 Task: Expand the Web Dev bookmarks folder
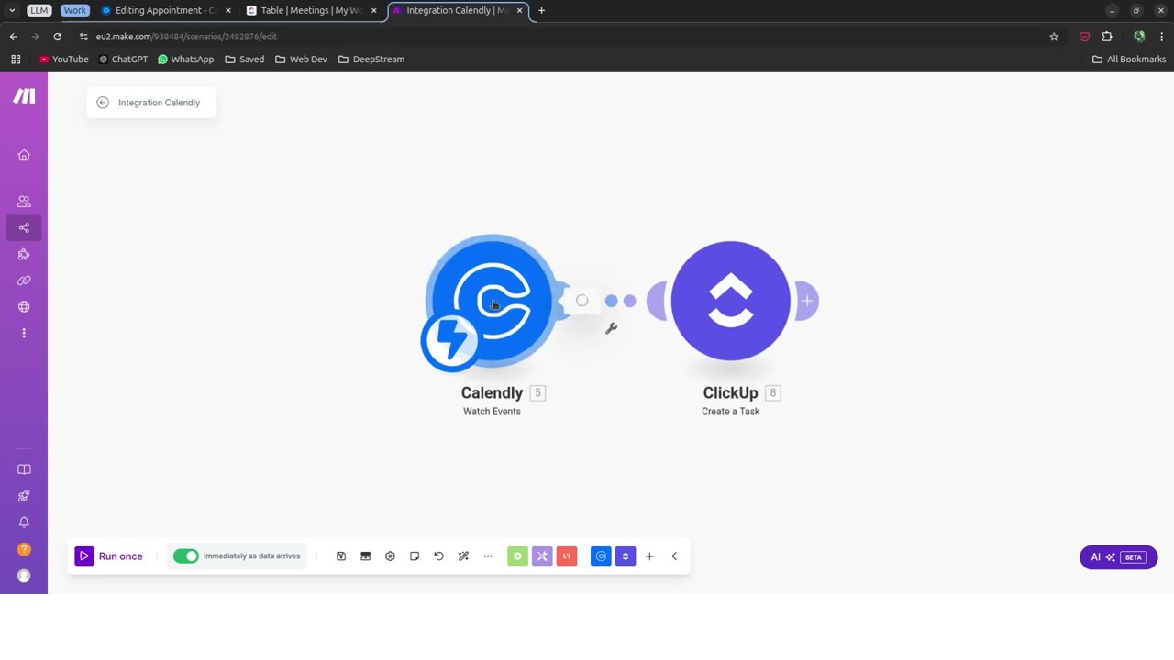[301, 59]
